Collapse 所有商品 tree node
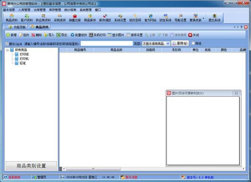This screenshot has height=182, width=251. click(x=8, y=50)
